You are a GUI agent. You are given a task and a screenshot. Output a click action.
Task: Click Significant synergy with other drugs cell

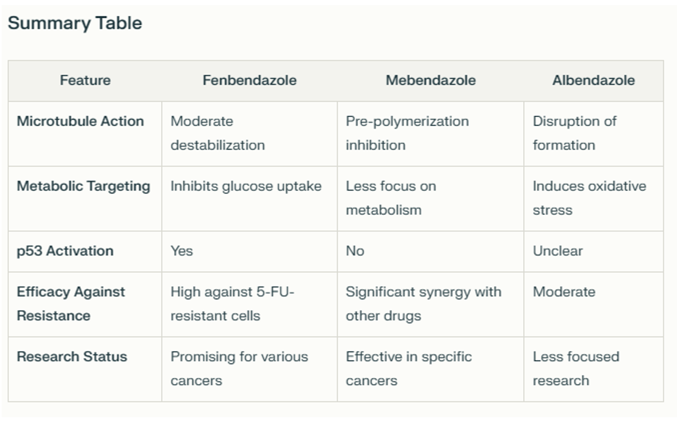point(423,303)
